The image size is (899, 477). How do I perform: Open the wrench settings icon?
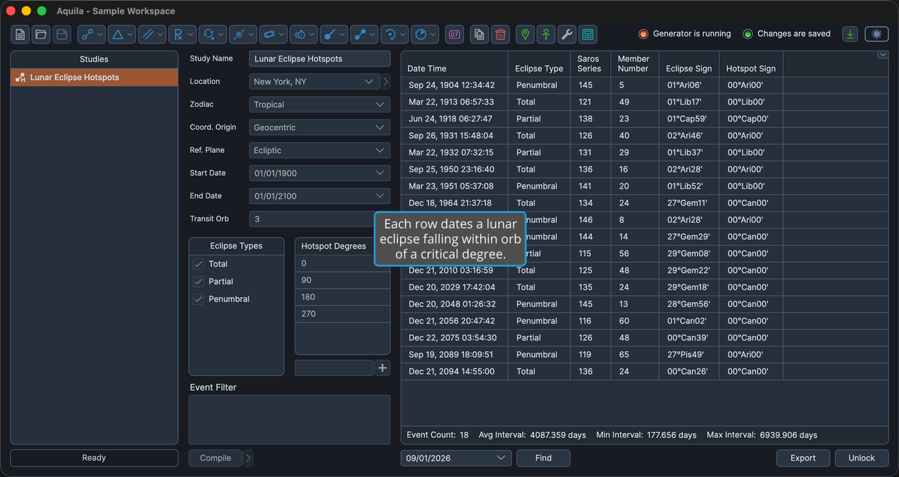pyautogui.click(x=567, y=34)
